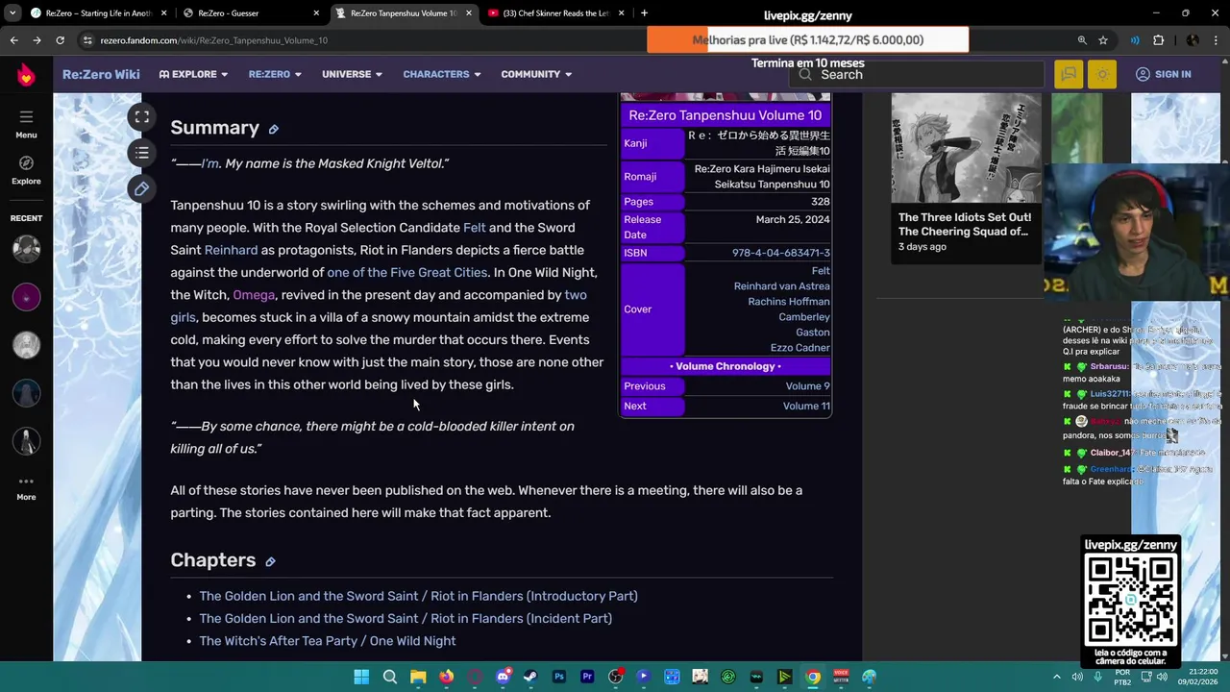Open the table of contents list icon
1230x692 pixels.
point(141,153)
